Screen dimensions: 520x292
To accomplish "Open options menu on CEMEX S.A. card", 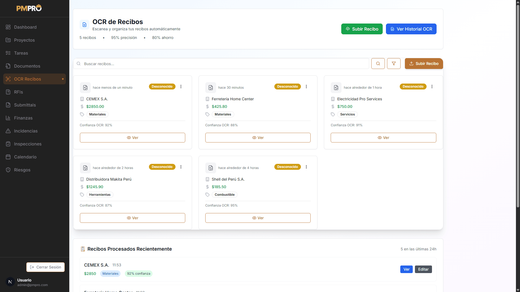I will (x=181, y=87).
